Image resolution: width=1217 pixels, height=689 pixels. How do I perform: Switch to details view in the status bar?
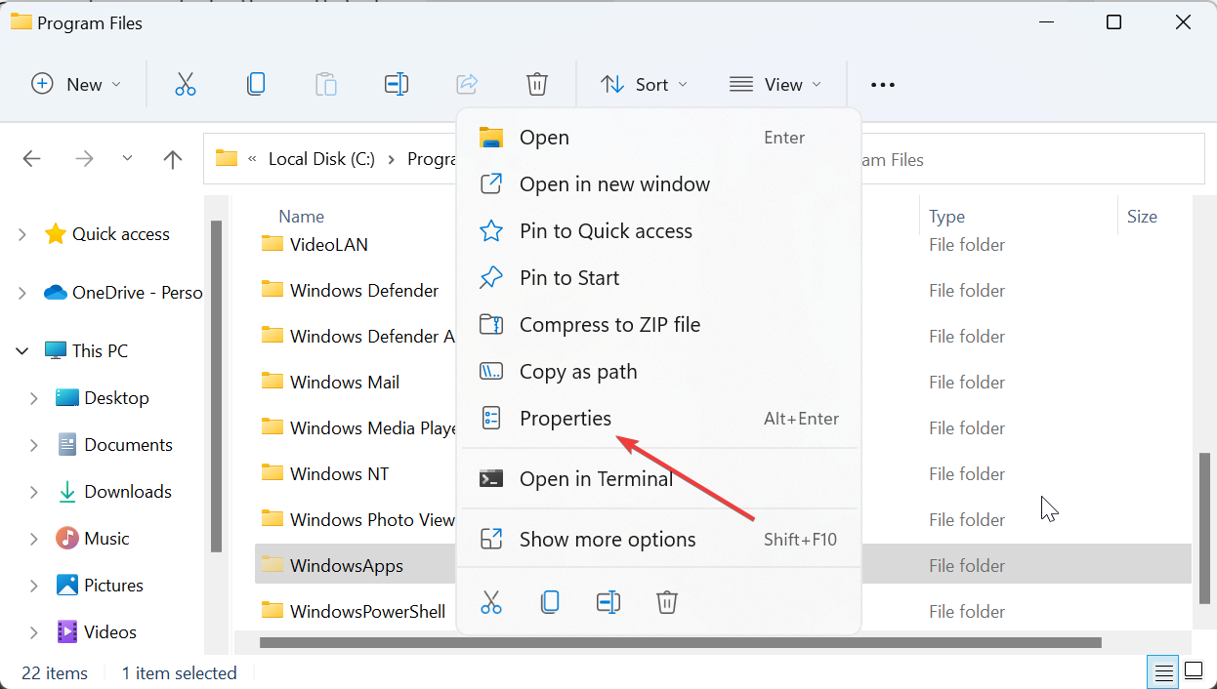pyautogui.click(x=1162, y=671)
